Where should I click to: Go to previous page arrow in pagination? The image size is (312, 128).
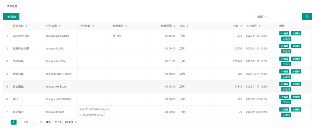click(7, 122)
